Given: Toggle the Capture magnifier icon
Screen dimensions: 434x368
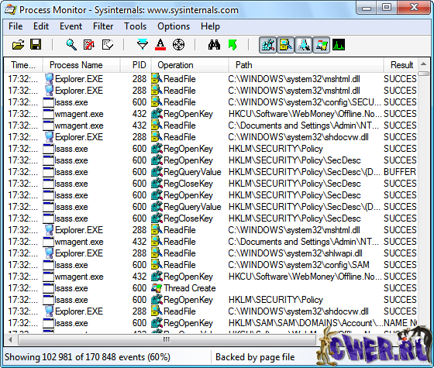Looking at the screenshot, I should coord(71,45).
